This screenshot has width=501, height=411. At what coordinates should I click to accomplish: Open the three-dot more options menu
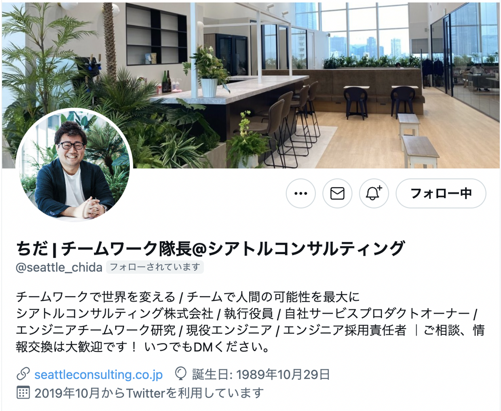[x=301, y=193]
